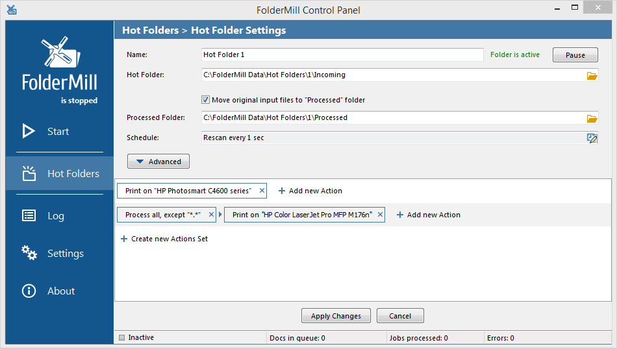Image resolution: width=617 pixels, height=349 pixels.
Task: Browse for Processed Folder path folder icon
Action: 592,118
